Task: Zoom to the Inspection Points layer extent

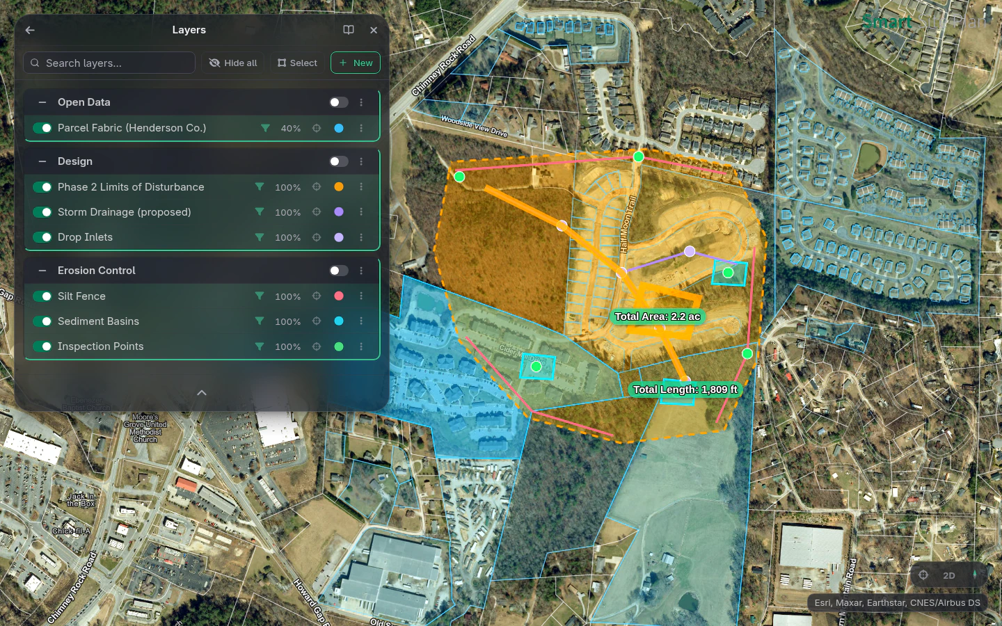Action: pyautogui.click(x=317, y=346)
